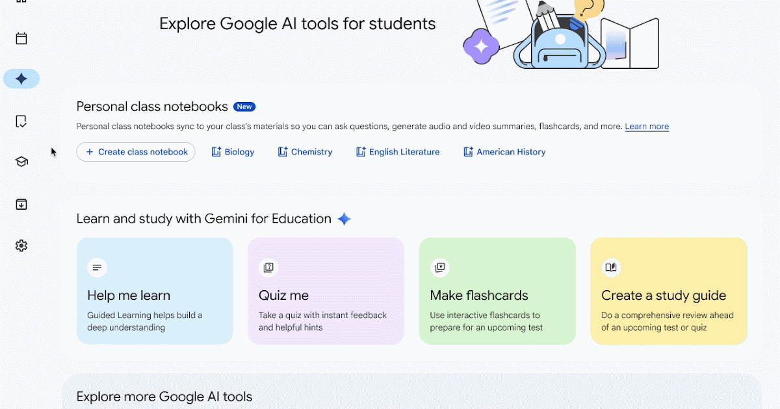Screen dimensions: 780x409
Task: Click the grid icon at top of sidebar
Action: coord(21,3)
